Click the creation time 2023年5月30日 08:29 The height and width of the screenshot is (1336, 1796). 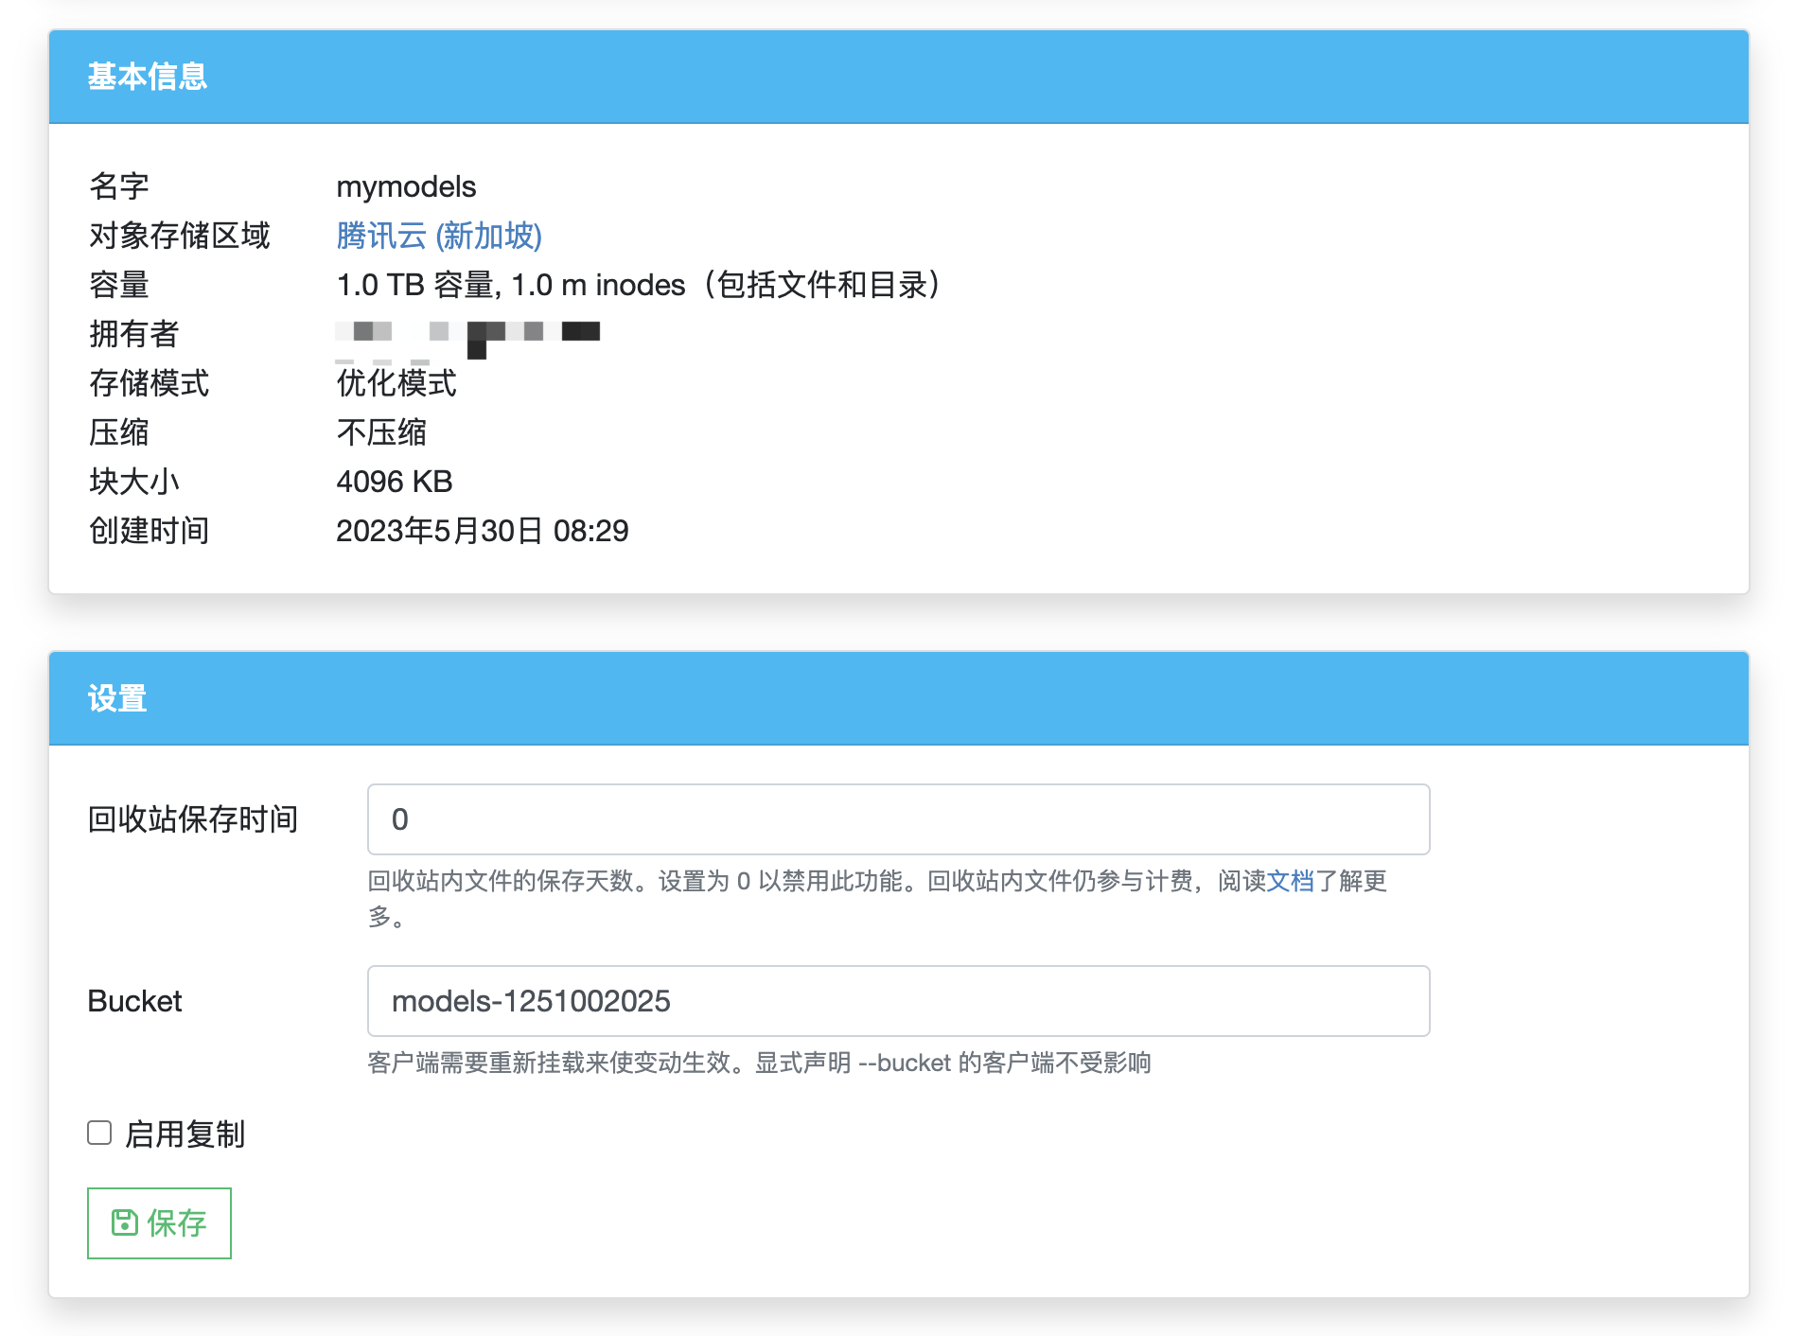click(483, 531)
